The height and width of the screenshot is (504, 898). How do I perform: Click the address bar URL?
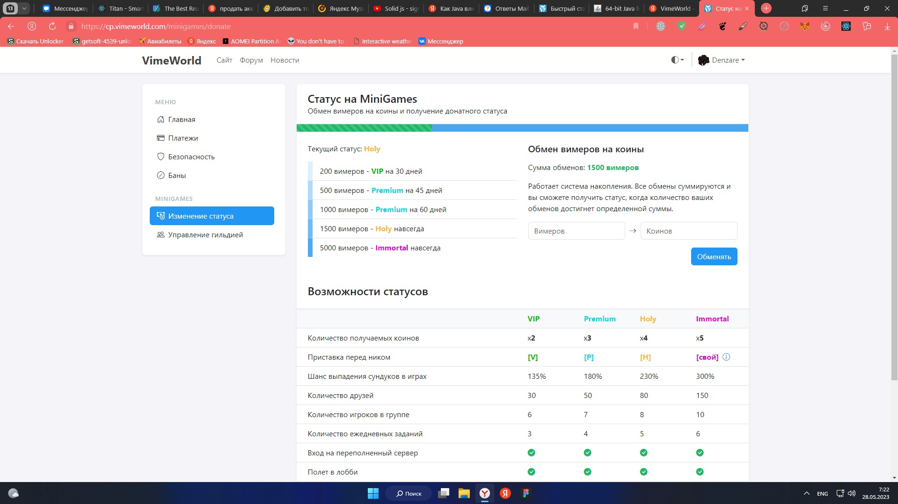pos(156,27)
